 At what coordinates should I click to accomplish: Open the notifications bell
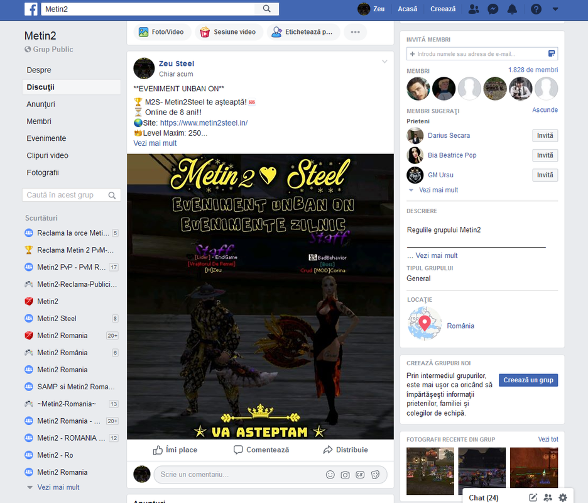pos(512,9)
